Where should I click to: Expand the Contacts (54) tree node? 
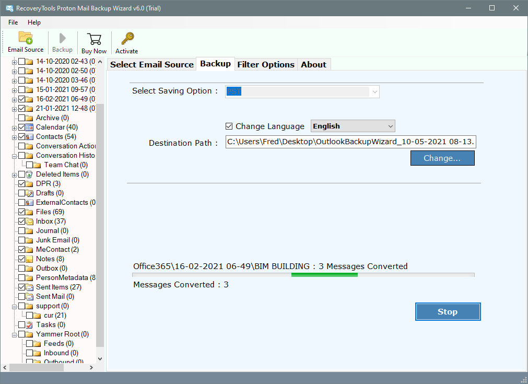(14, 137)
